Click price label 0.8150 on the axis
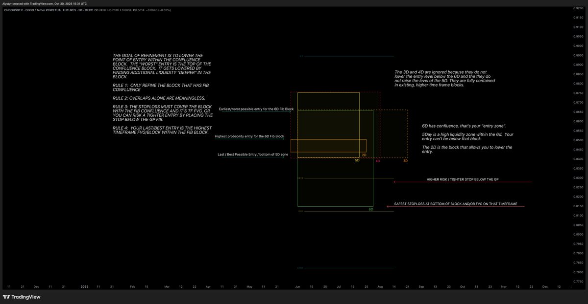588x304 pixels. pyautogui.click(x=578, y=206)
